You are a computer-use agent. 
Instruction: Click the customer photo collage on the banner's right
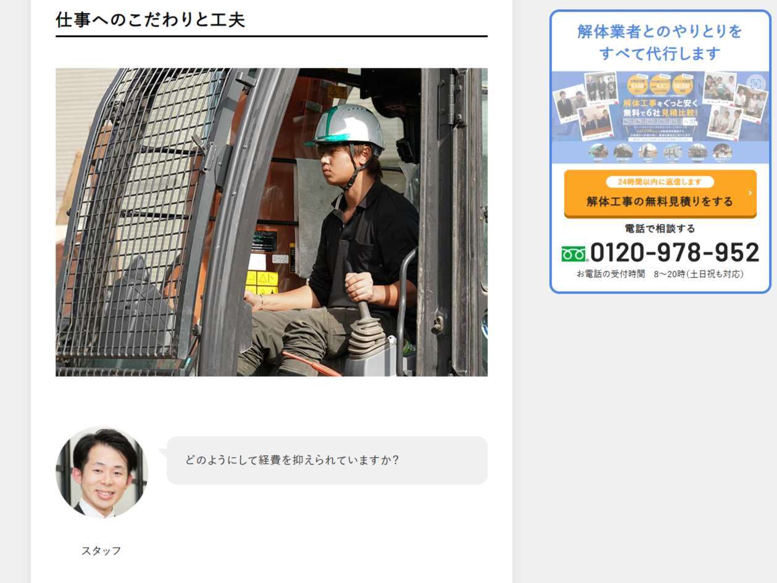[734, 105]
